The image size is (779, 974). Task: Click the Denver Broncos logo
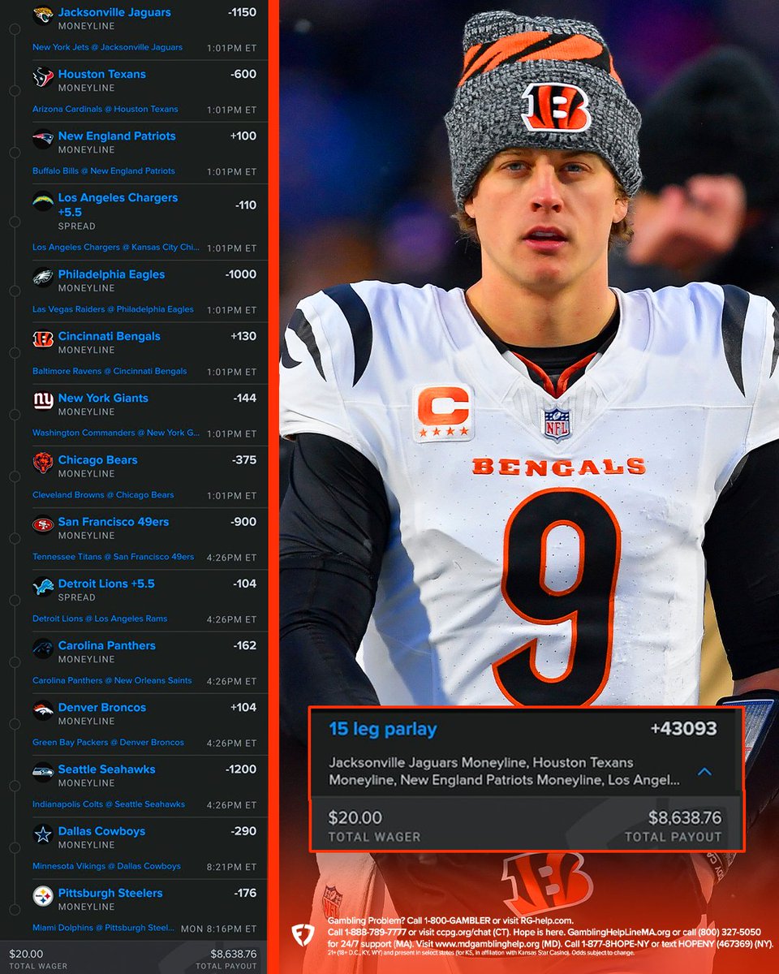[x=43, y=711]
